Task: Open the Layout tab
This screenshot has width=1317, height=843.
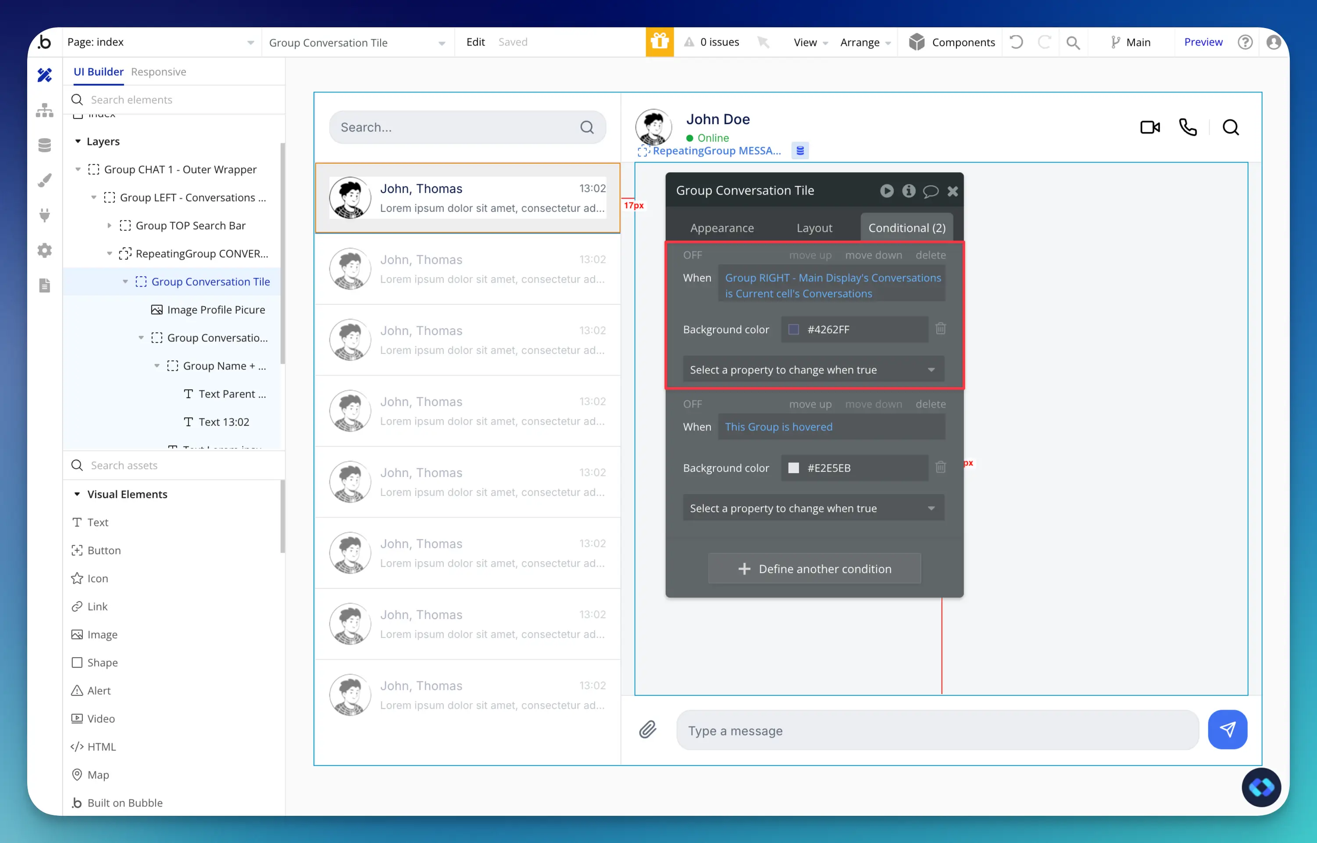Action: [814, 228]
